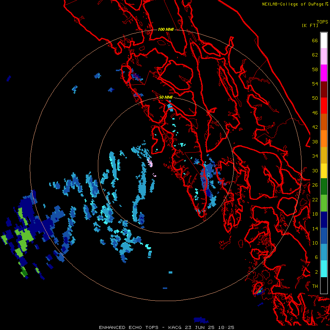Click the "10:25" time stamp
This screenshot has height=330, width=330.
click(x=226, y=327)
